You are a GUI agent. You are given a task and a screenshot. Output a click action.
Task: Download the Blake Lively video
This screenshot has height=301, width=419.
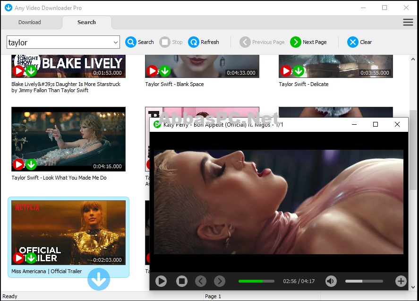coord(31,71)
